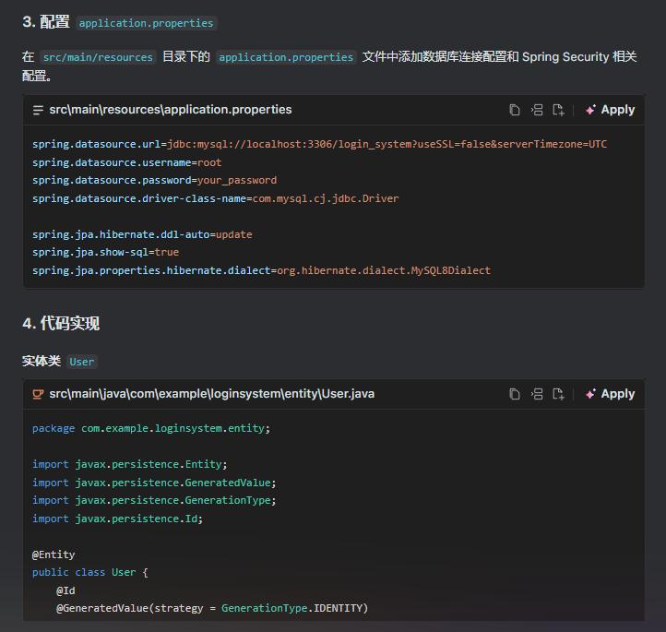
Task: Apply the User.java code changes
Action: 610,394
